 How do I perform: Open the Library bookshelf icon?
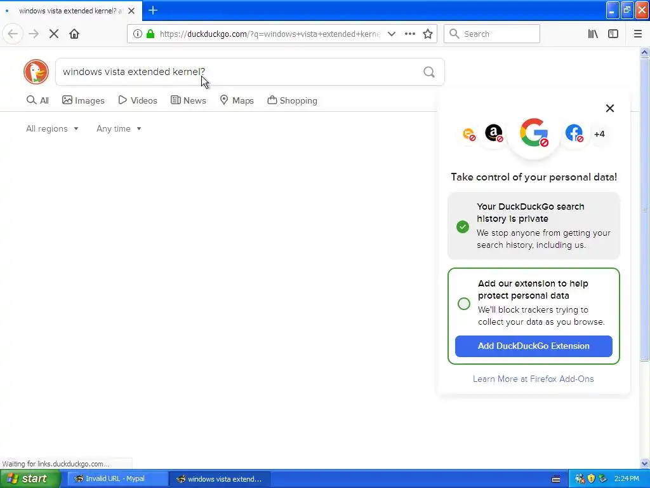pyautogui.click(x=593, y=34)
